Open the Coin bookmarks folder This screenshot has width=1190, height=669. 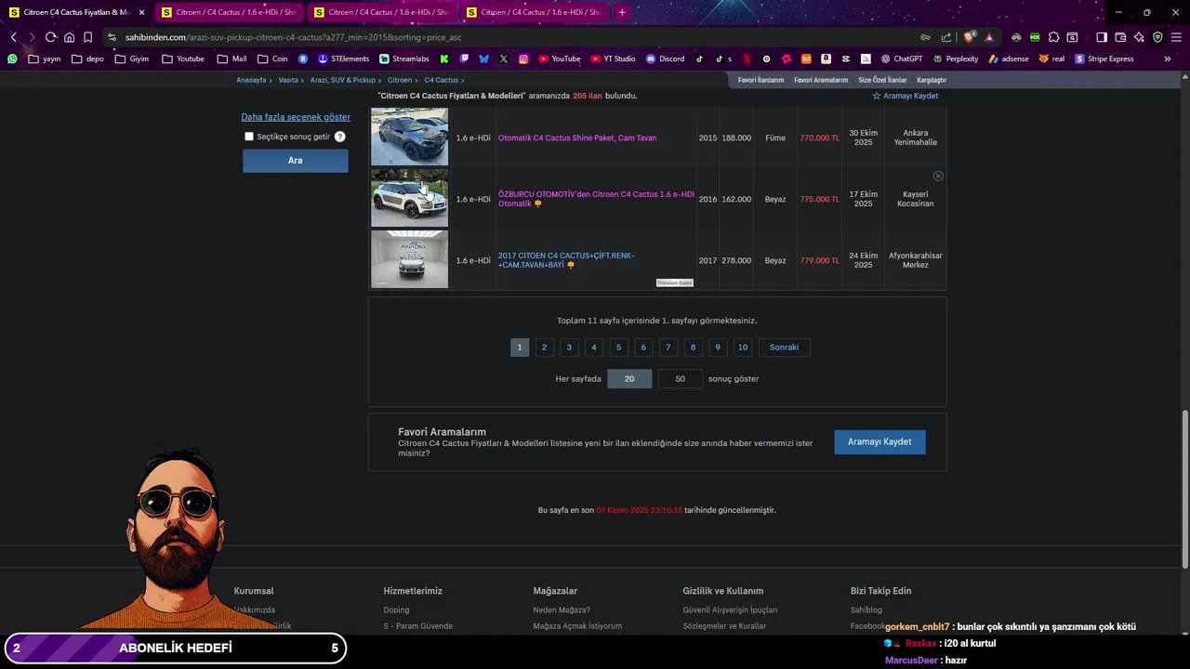[272, 59]
